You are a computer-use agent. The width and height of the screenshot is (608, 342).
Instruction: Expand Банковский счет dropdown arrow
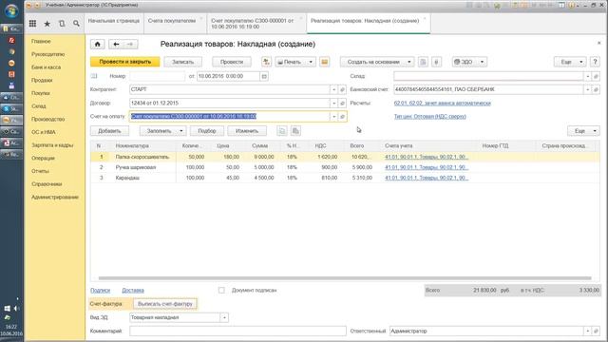coord(588,89)
